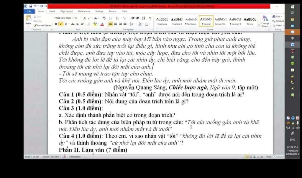Click the Clear Formatting icon
Viewport: 302px width, 178px height.
click(104, 18)
